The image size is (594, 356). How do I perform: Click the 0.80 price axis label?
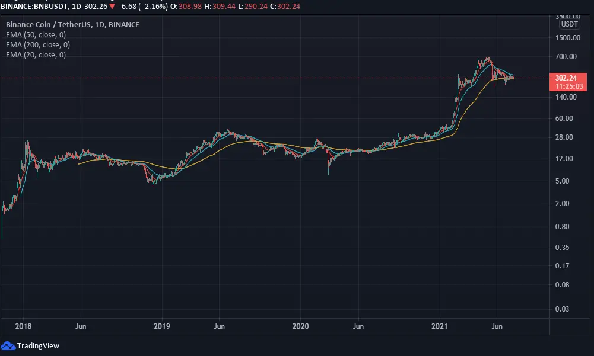562,227
